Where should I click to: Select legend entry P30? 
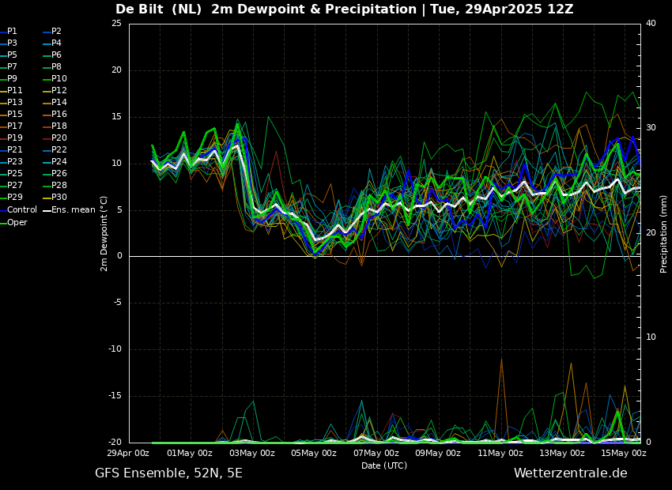coord(55,197)
